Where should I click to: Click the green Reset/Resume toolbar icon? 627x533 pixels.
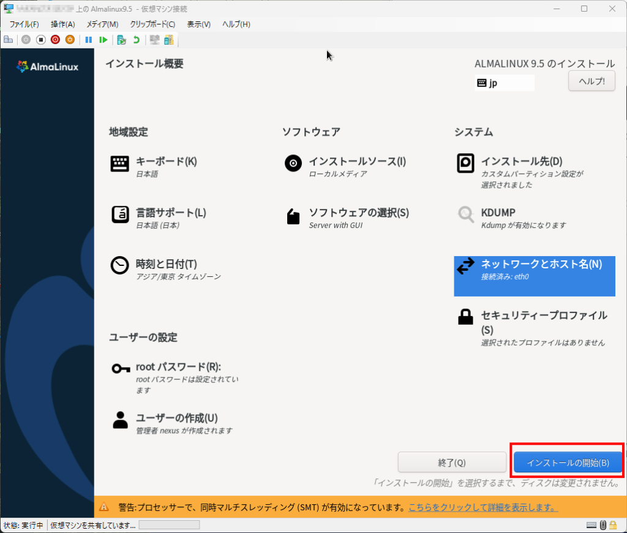103,40
